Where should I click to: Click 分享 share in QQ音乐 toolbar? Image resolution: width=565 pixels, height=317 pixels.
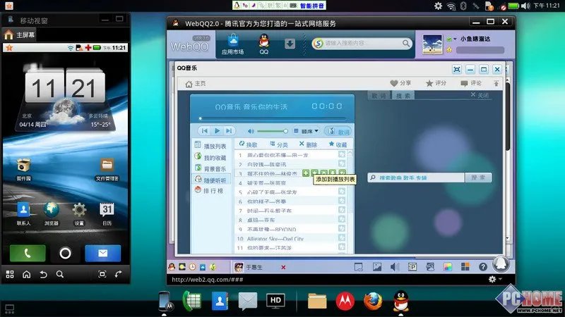click(x=400, y=83)
